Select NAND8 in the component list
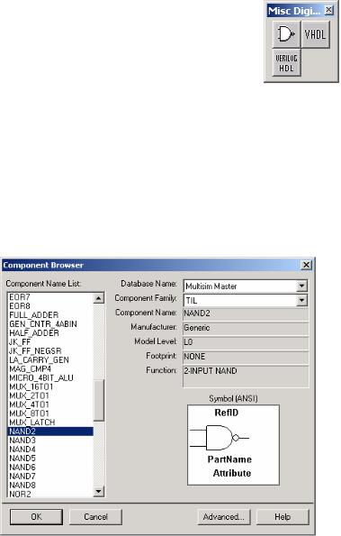341x536 pixels. (50, 485)
